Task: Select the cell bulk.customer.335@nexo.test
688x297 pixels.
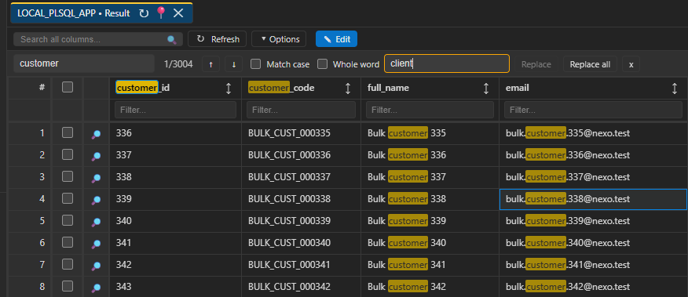Action: click(x=593, y=133)
